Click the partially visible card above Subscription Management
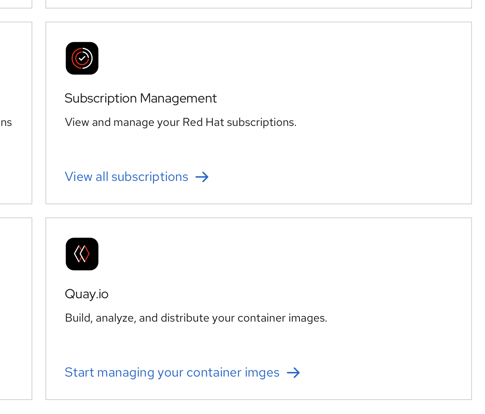 point(258,4)
